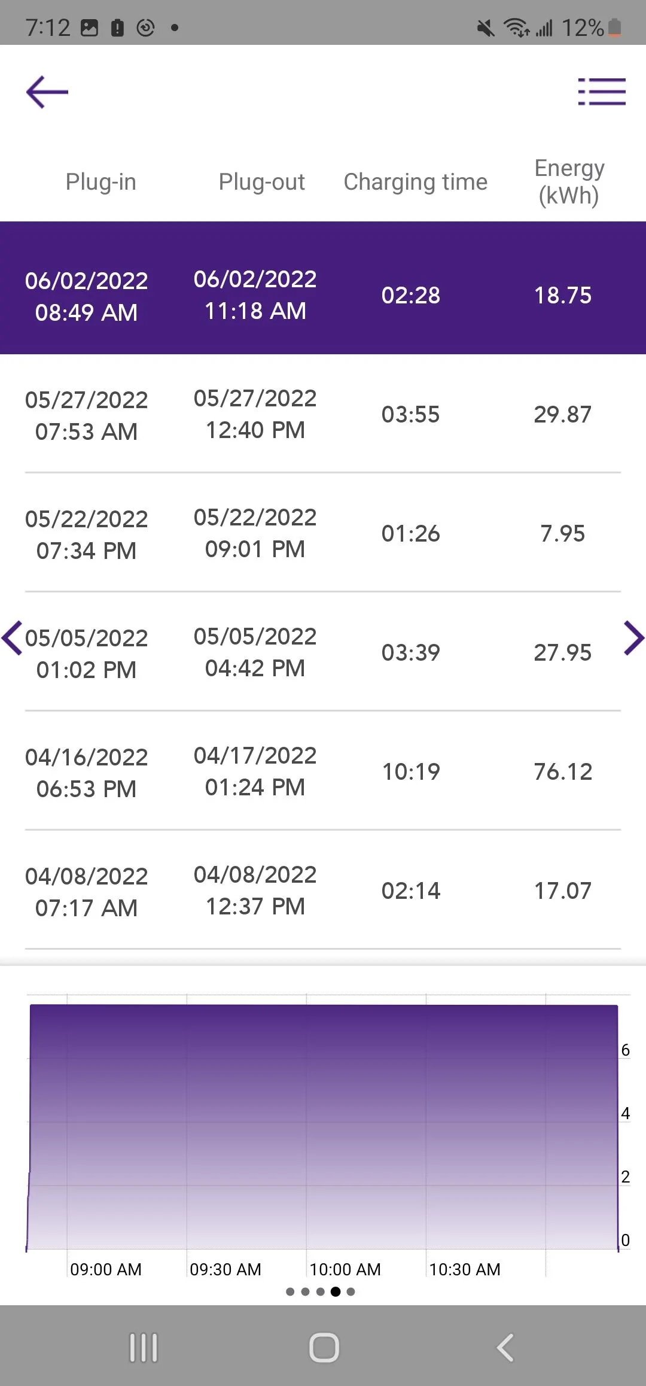
Task: Tap the second page indicator dot
Action: [305, 1291]
